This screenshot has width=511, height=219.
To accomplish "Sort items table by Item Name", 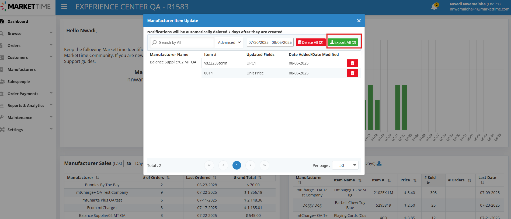I will [360, 180].
